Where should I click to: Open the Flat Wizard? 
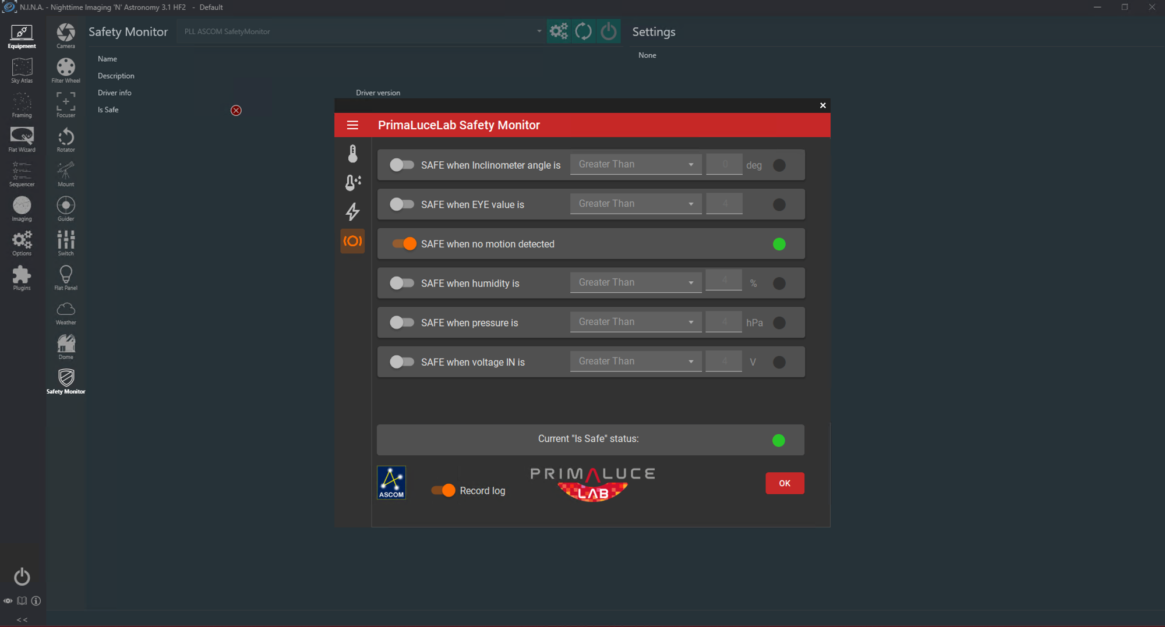coord(22,140)
